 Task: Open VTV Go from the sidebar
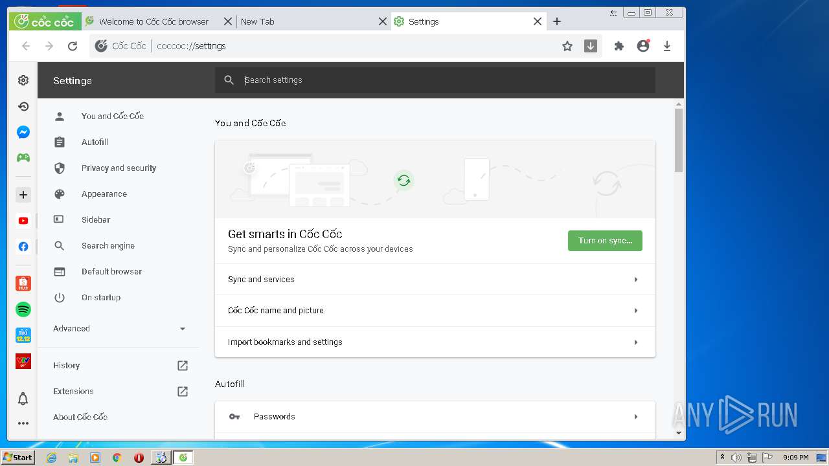coord(23,361)
